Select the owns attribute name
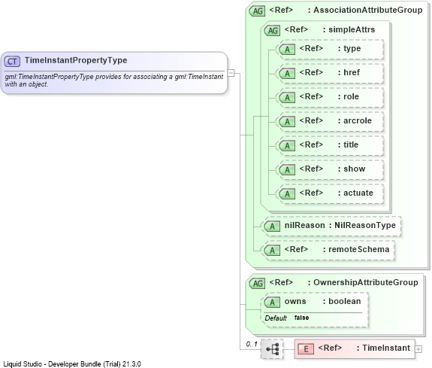432x368 pixels. click(295, 301)
